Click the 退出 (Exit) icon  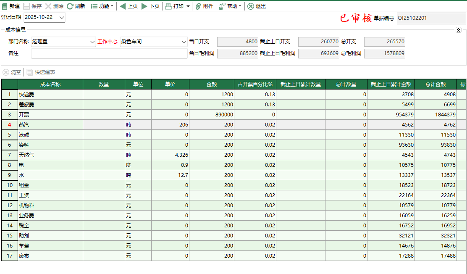251,6
